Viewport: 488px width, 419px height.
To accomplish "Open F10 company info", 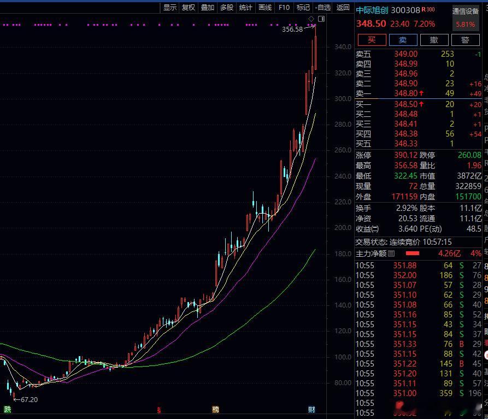I will tap(284, 8).
